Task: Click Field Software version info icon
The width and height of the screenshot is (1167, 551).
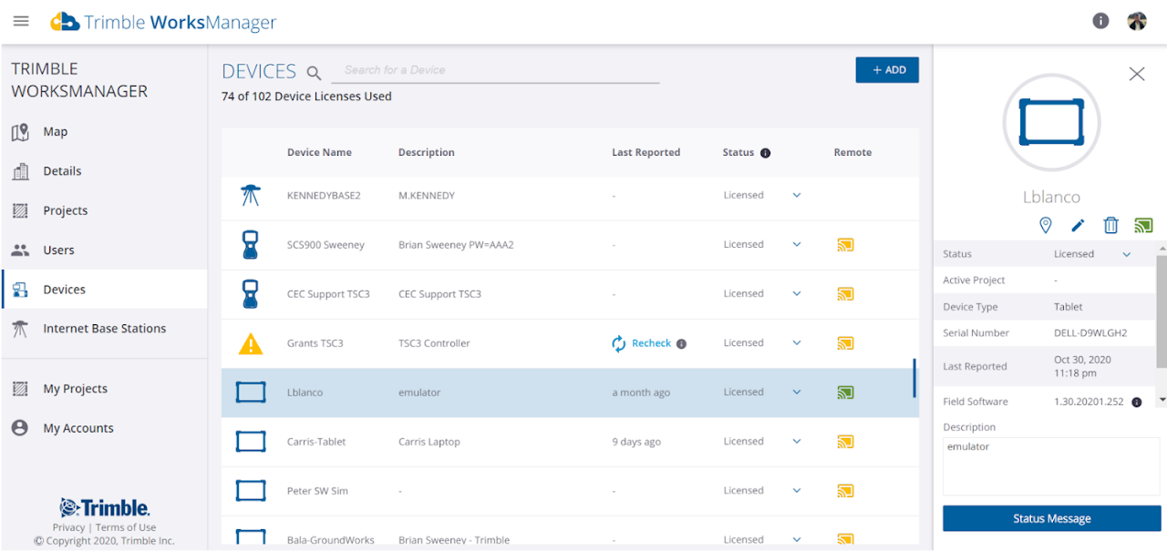Action: pos(1137,402)
